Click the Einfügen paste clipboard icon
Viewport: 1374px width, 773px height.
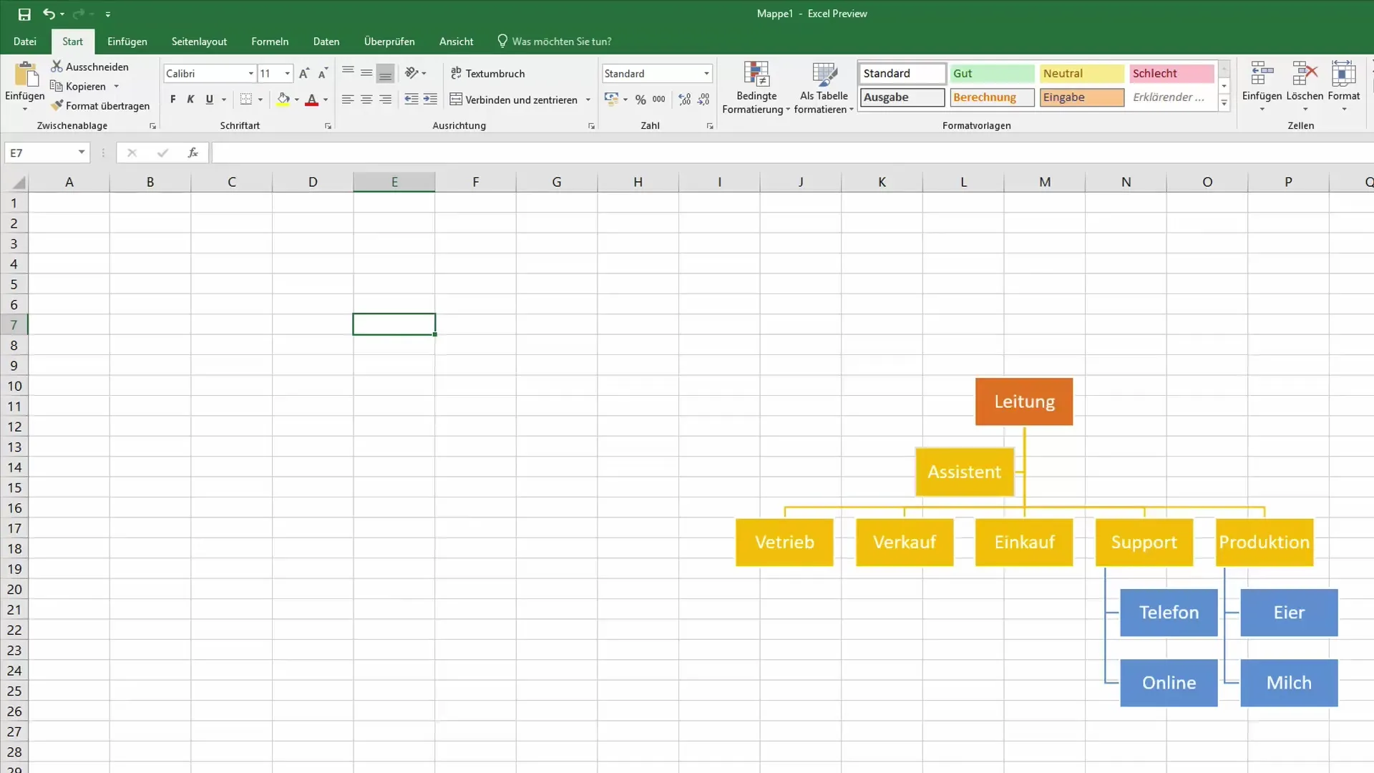tap(26, 74)
